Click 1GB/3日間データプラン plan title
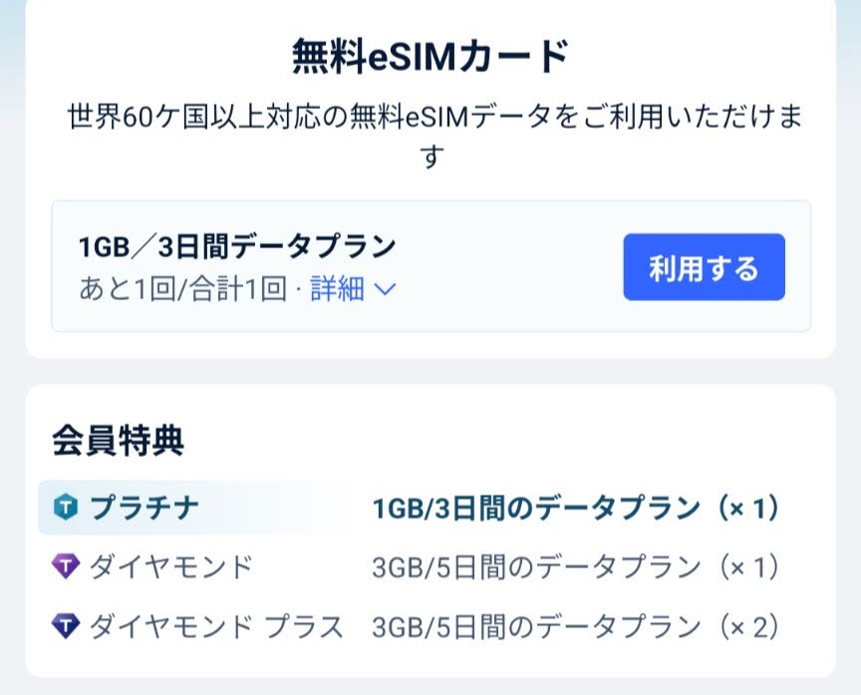 pos(237,246)
